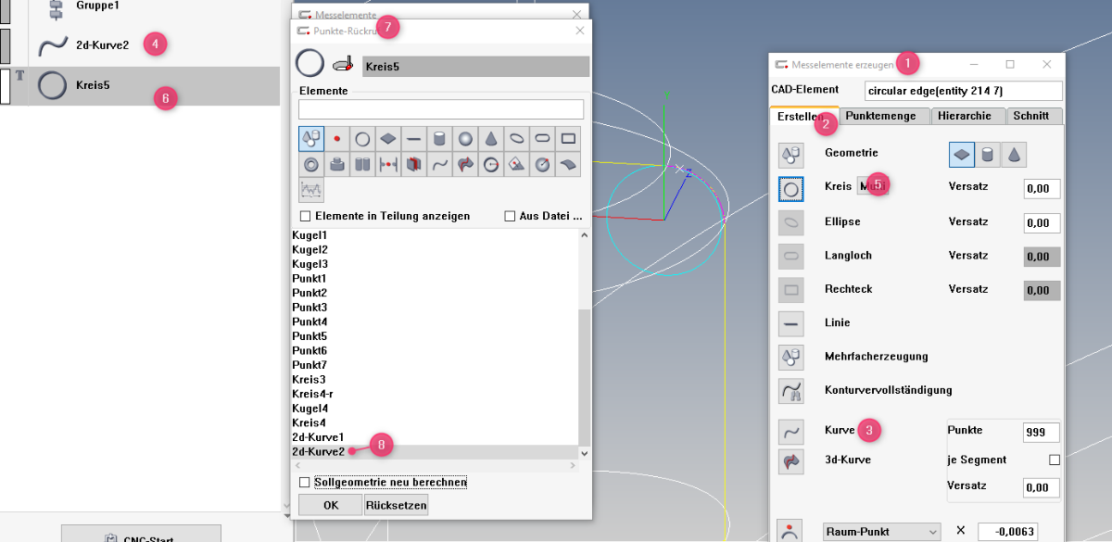Enable Elemente in Teilung anzeigen checkbox
This screenshot has height=542, width=1112.
click(x=306, y=216)
